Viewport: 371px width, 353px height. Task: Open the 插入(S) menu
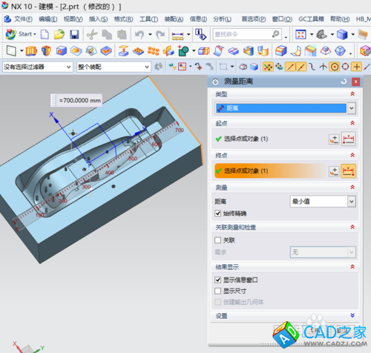98,19
